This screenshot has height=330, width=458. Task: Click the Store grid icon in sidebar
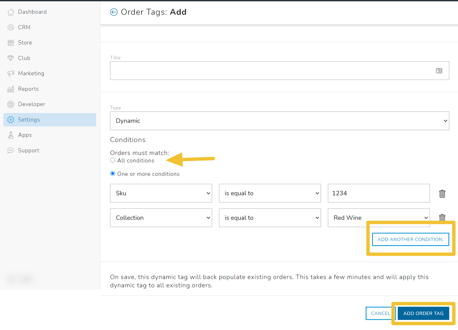pos(11,42)
